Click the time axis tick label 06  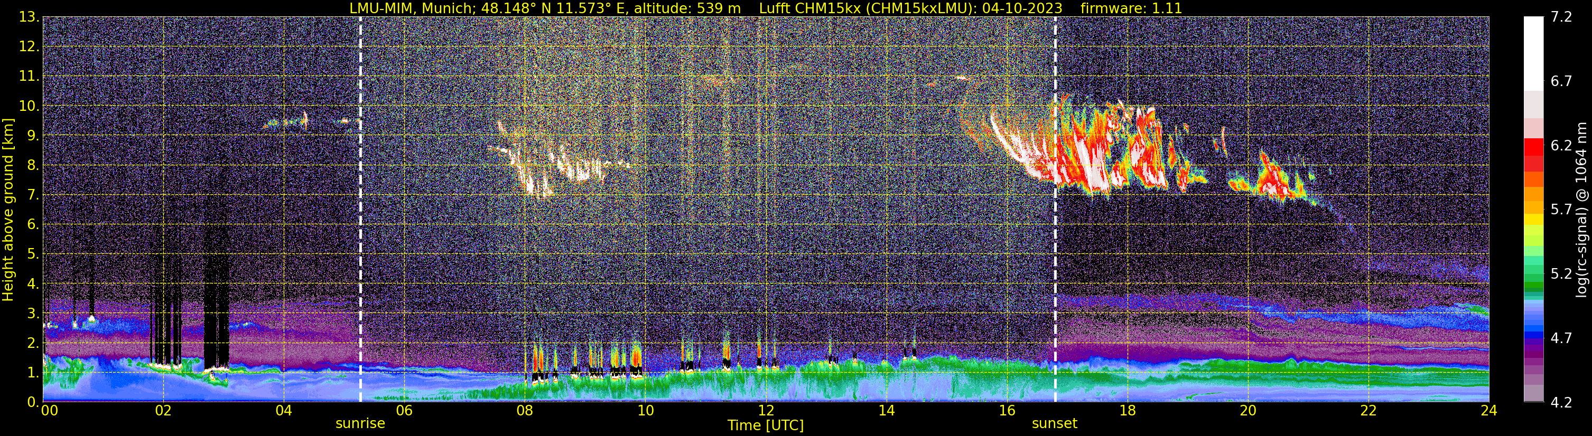click(x=404, y=411)
